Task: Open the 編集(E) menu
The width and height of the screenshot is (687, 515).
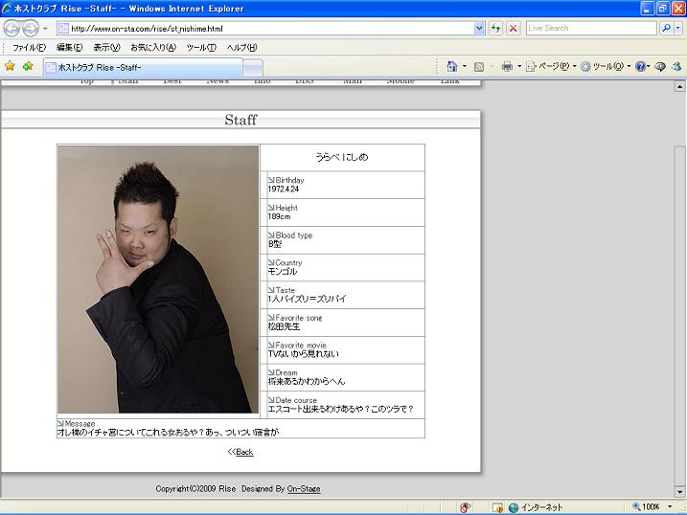Action: [69, 47]
